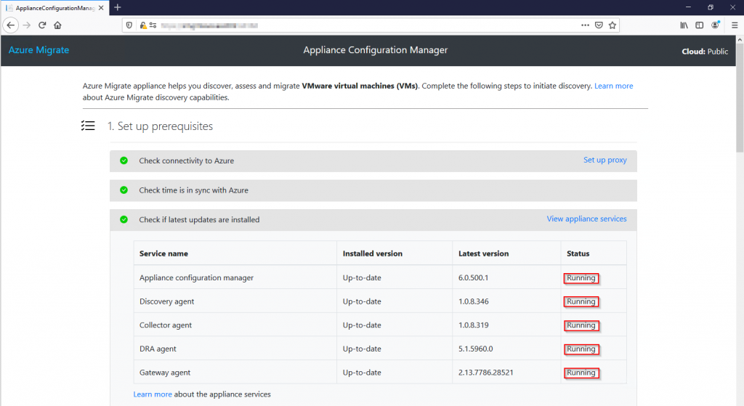Screen dimensions: 744x406
Task: Open the page actions three-dot menu
Action: [x=585, y=25]
